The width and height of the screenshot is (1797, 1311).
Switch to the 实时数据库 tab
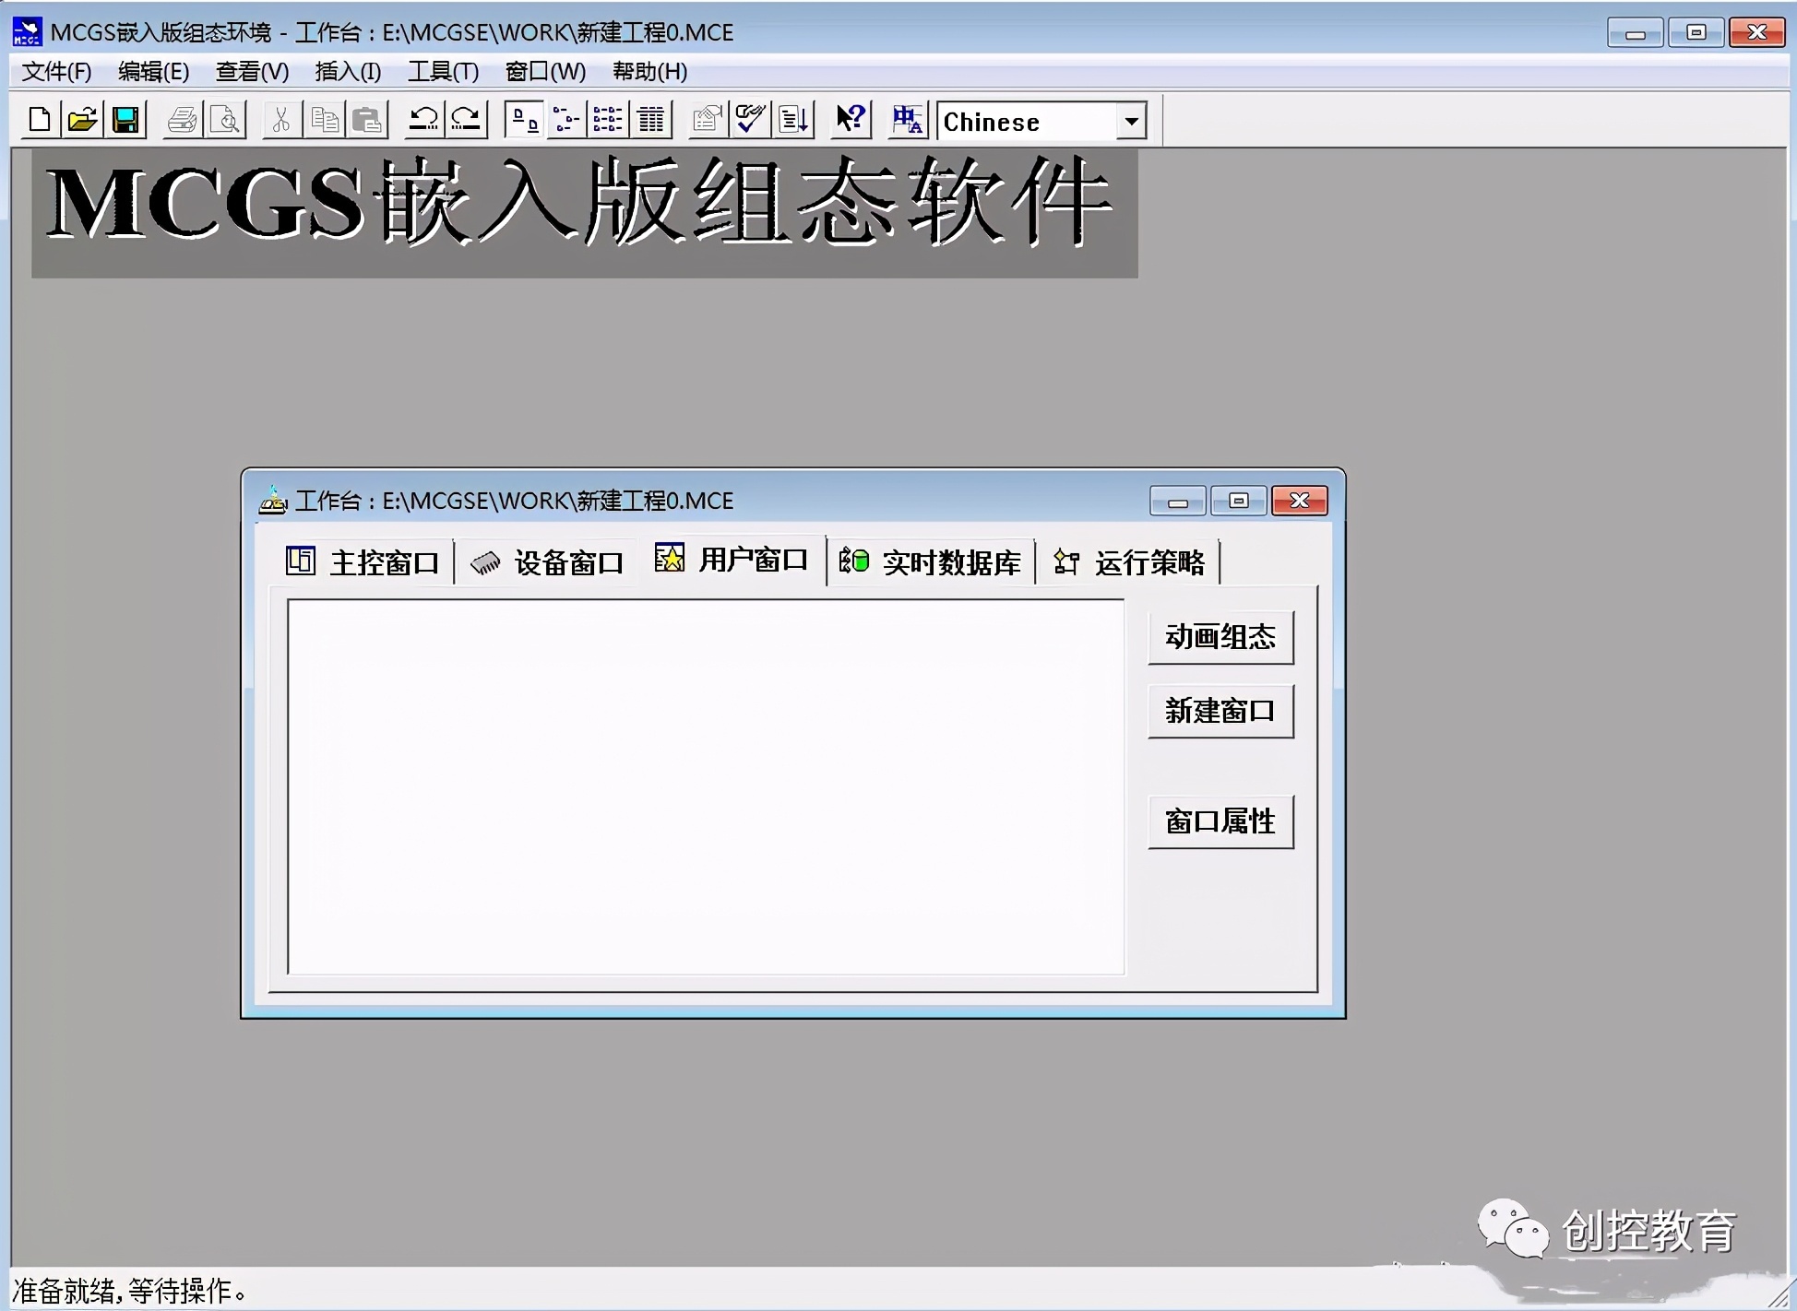point(932,561)
